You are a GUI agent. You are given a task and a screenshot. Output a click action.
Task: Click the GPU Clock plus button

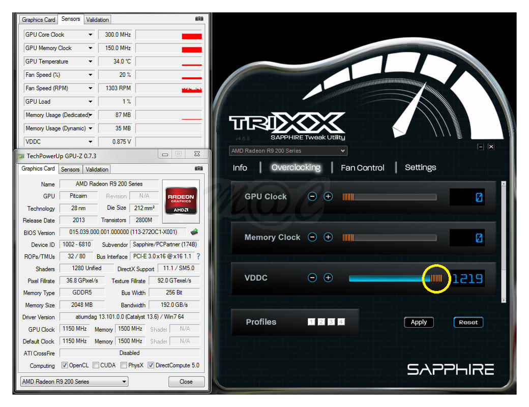click(328, 196)
